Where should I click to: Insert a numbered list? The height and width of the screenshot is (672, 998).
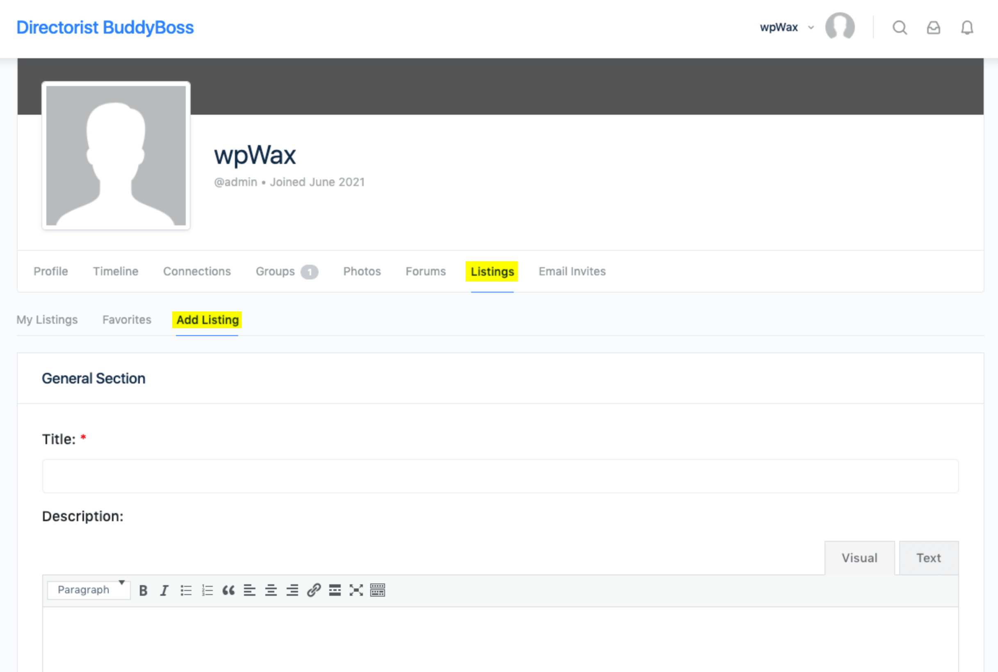pyautogui.click(x=207, y=590)
